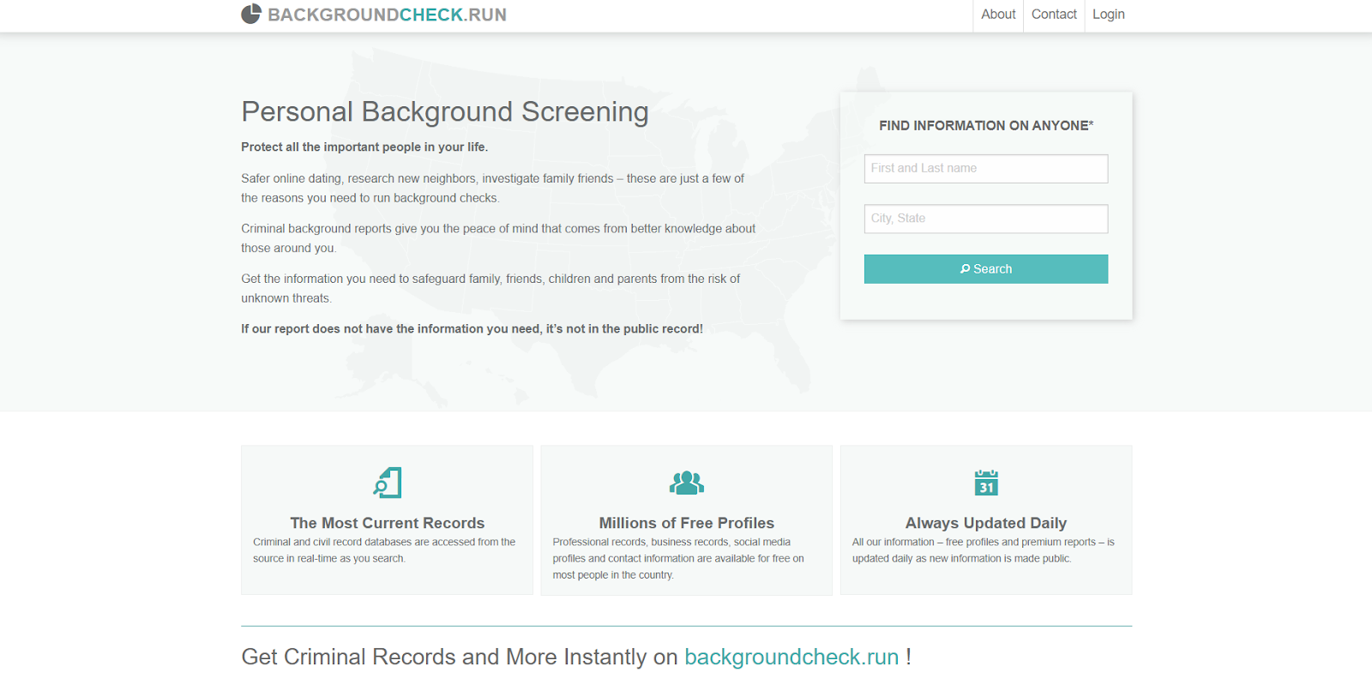Follow the backgroundcheck.run link in heading
This screenshot has height=678, width=1372.
[x=791, y=657]
